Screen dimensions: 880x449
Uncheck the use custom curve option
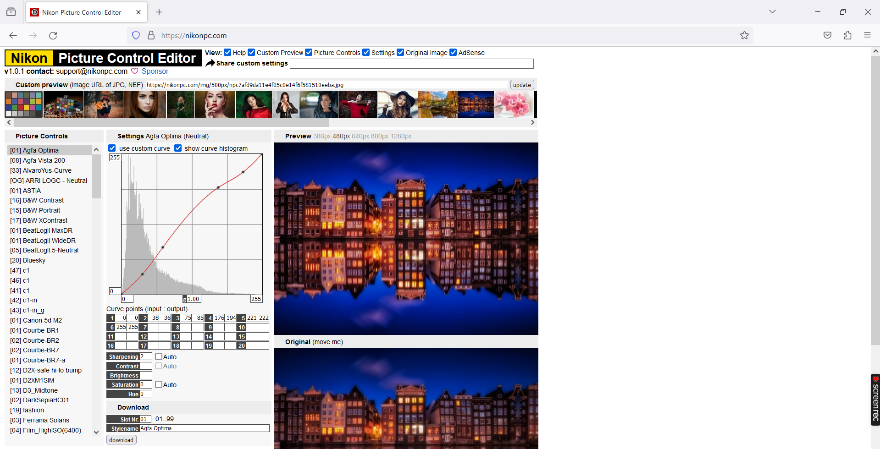(112, 148)
